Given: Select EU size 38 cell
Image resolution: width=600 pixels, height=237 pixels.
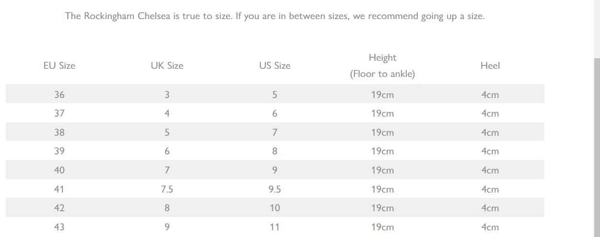Looking at the screenshot, I should [59, 132].
